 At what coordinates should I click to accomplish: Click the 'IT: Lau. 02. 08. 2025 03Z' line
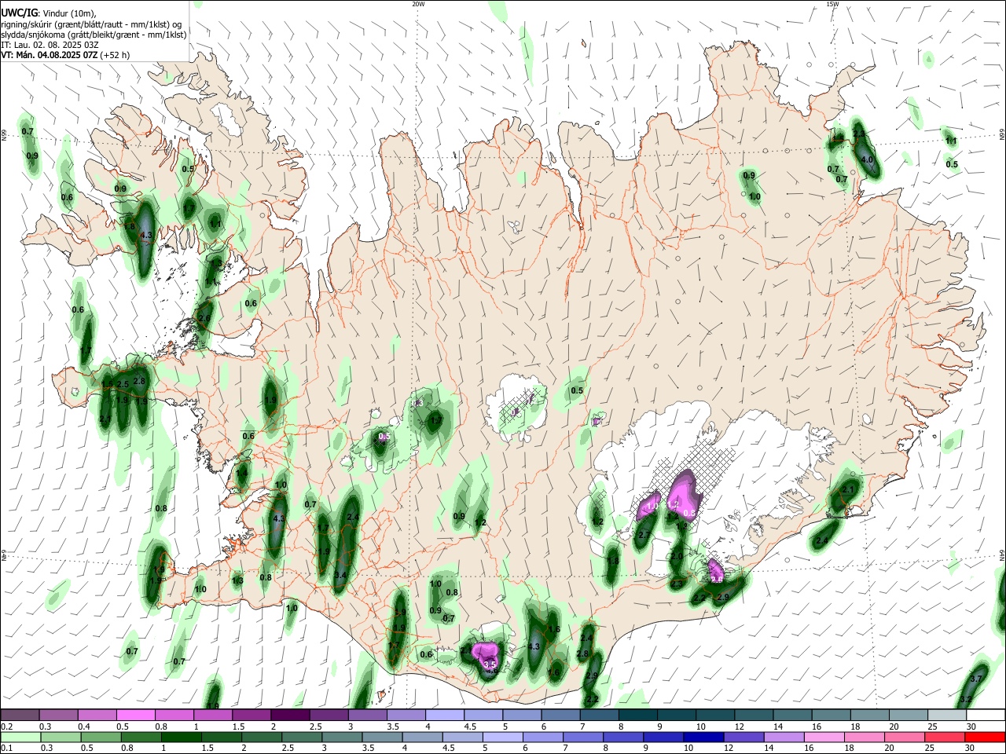coord(50,45)
